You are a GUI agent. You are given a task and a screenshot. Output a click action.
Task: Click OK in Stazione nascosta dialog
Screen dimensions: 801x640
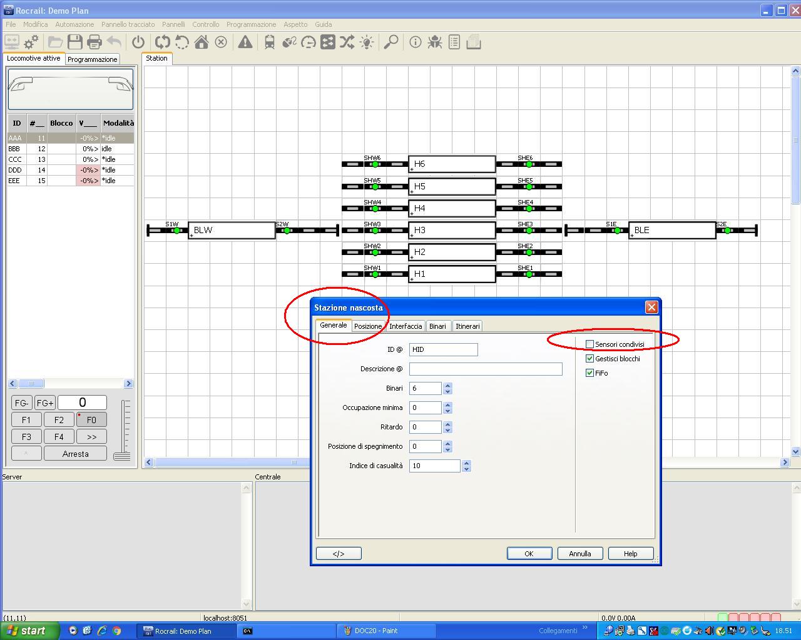pos(529,554)
